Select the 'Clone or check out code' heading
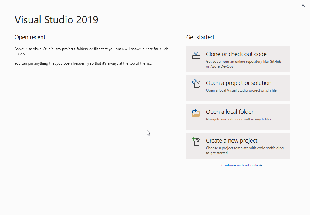Image resolution: width=310 pixels, height=215 pixels. click(x=236, y=54)
